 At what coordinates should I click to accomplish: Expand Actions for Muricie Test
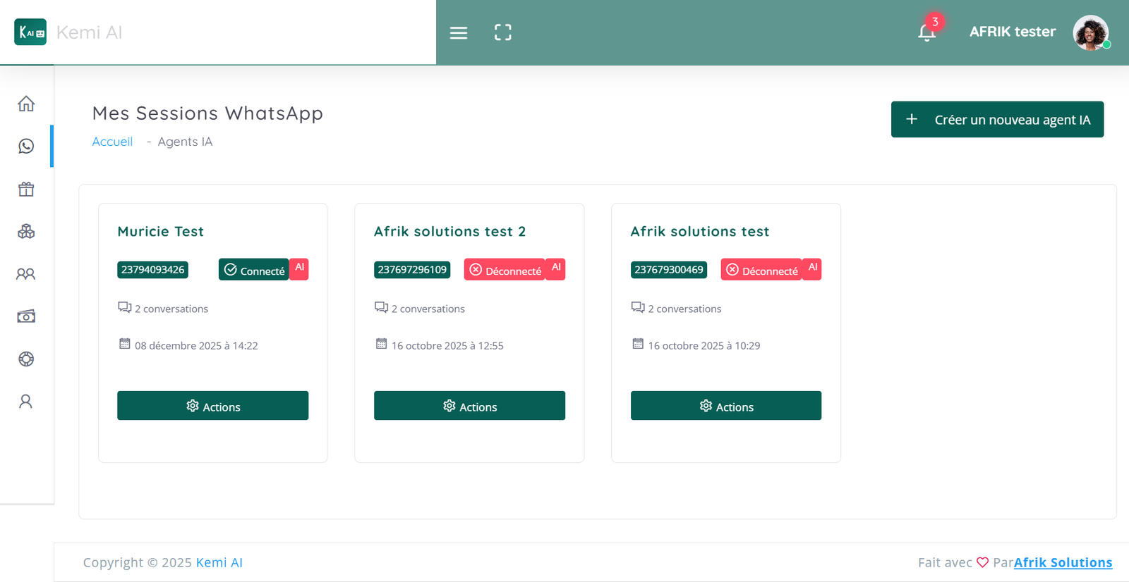(212, 406)
